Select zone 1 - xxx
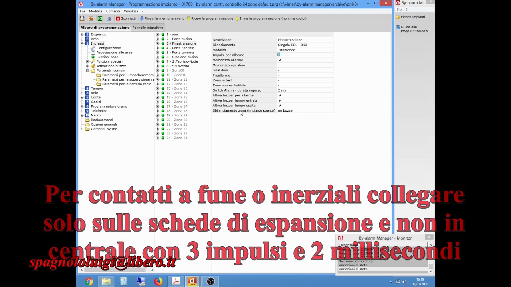The height and width of the screenshot is (287, 511). click(172, 35)
